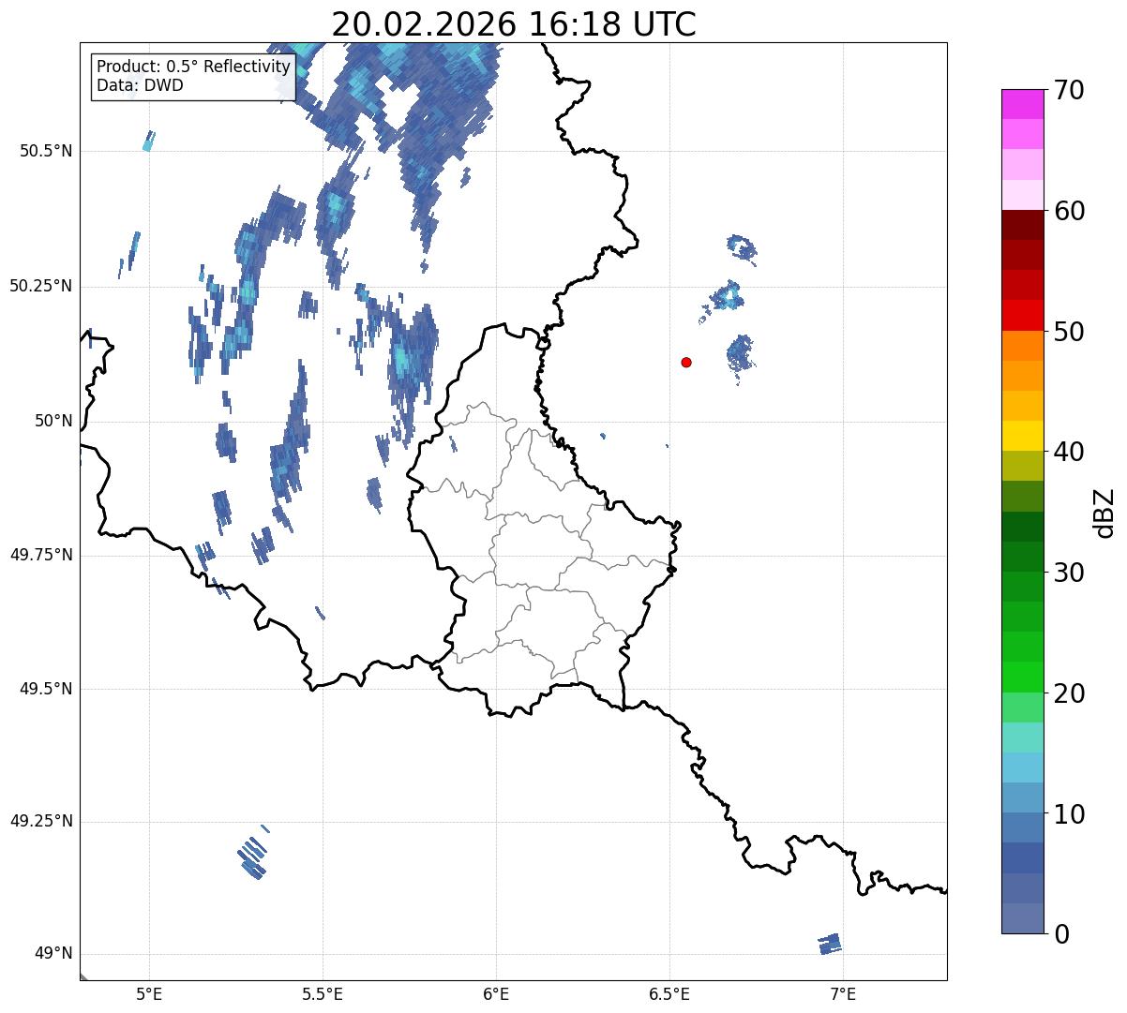This screenshot has height=1013, width=1127.
Task: Click the 6.5°E longitude tick label
Action: tap(669, 993)
